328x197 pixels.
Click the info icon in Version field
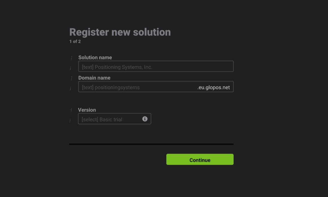click(145, 119)
